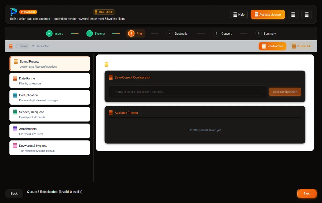Click the icon button right after Activate License
322x203 pixels.
point(293,14)
